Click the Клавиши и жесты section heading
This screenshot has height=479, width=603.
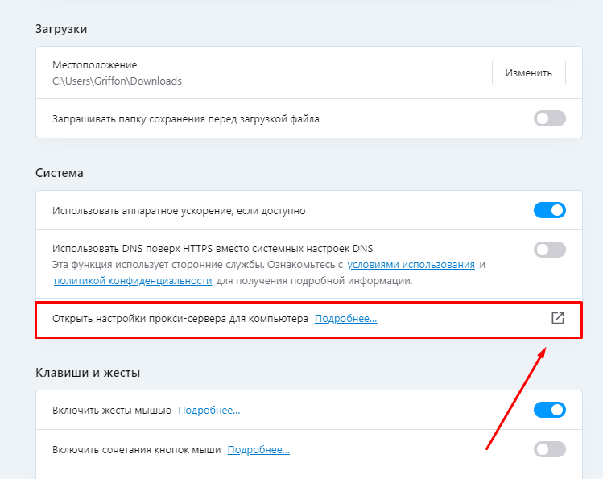point(88,373)
